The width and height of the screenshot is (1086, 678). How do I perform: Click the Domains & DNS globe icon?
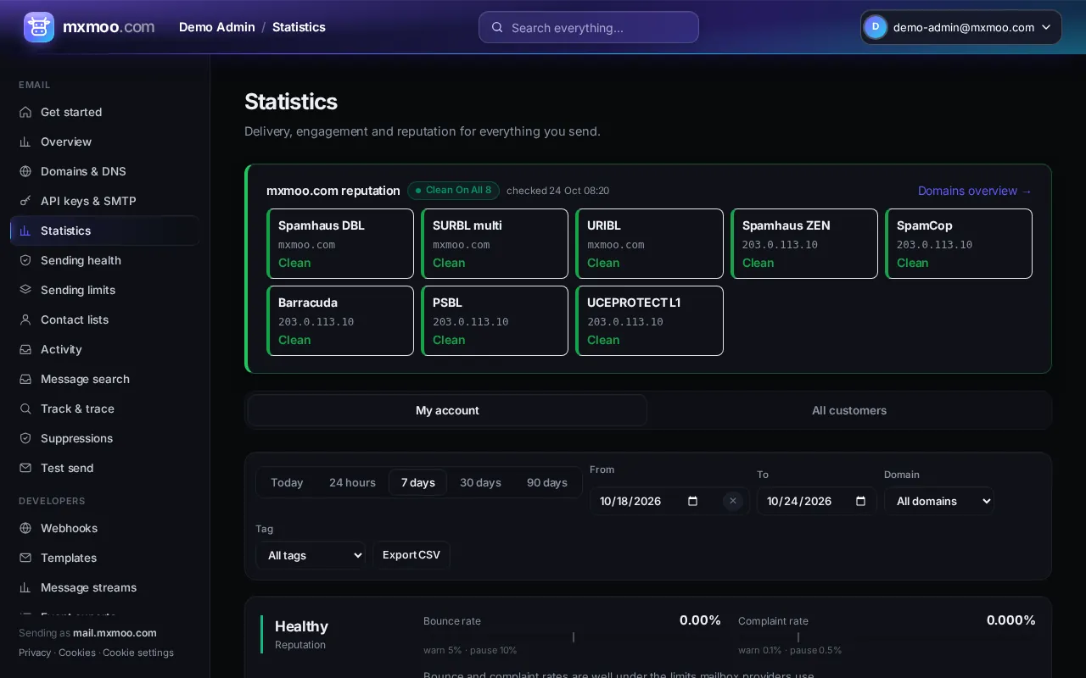coord(25,171)
